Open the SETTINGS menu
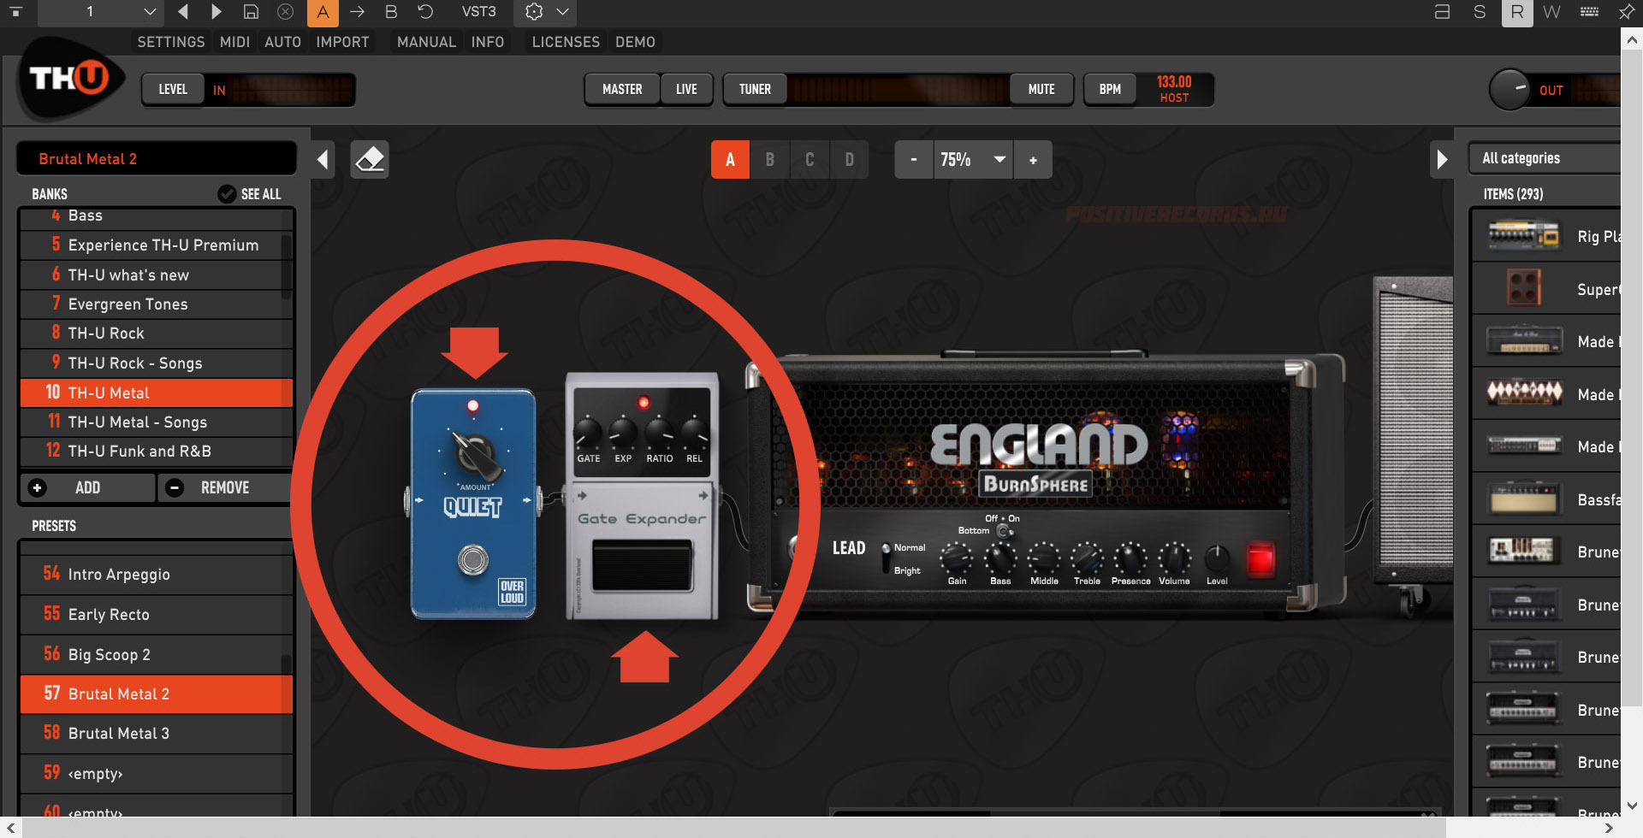 pos(171,42)
